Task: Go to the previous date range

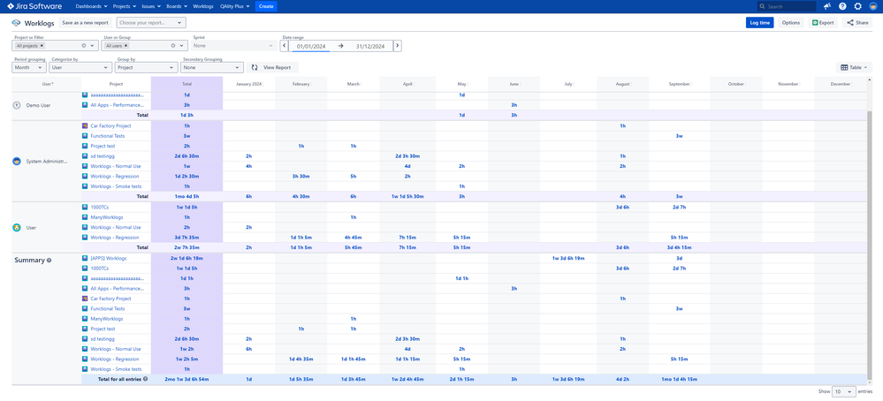Action: click(x=284, y=46)
